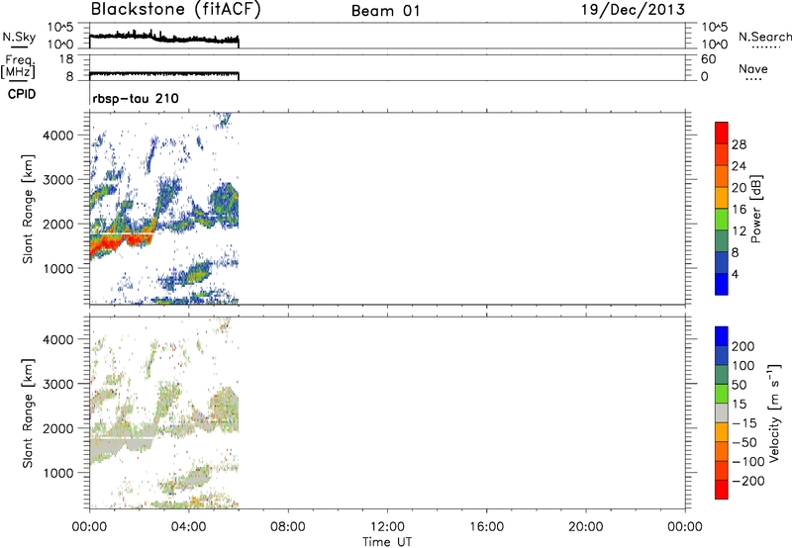Click the 'N.Sky' legend label
Image resolution: width=792 pixels, height=548 pixels.
point(19,37)
